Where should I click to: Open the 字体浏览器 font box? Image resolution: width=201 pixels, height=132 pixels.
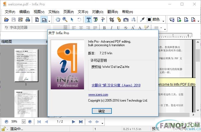click(28, 27)
